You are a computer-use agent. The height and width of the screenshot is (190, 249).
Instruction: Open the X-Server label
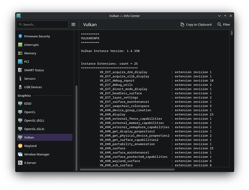coord(30,163)
